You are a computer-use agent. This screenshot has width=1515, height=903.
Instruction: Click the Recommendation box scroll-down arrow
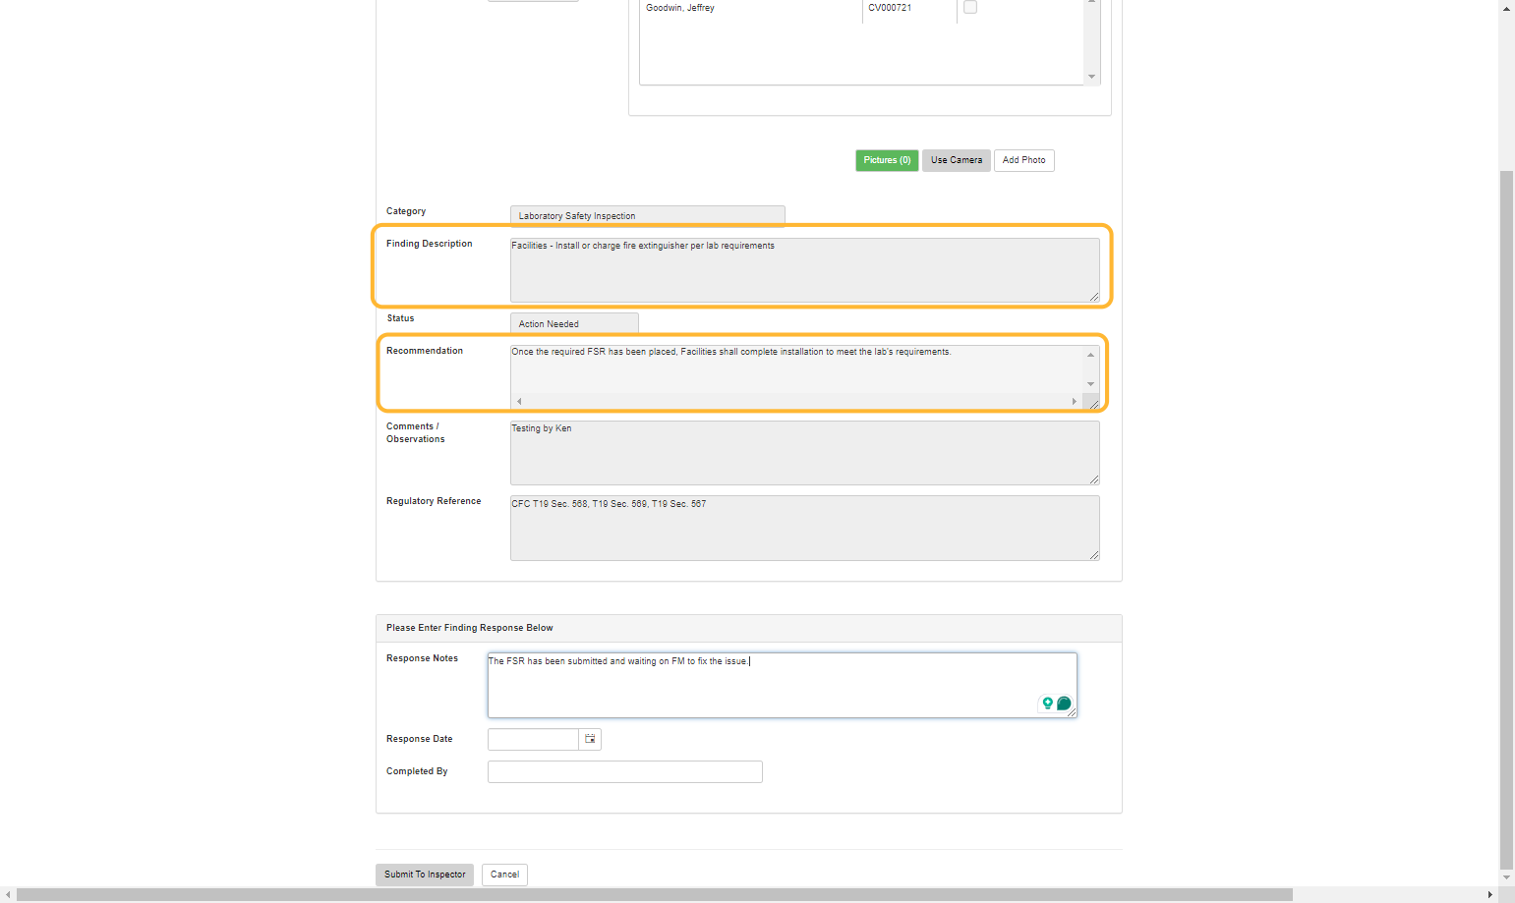click(1091, 384)
